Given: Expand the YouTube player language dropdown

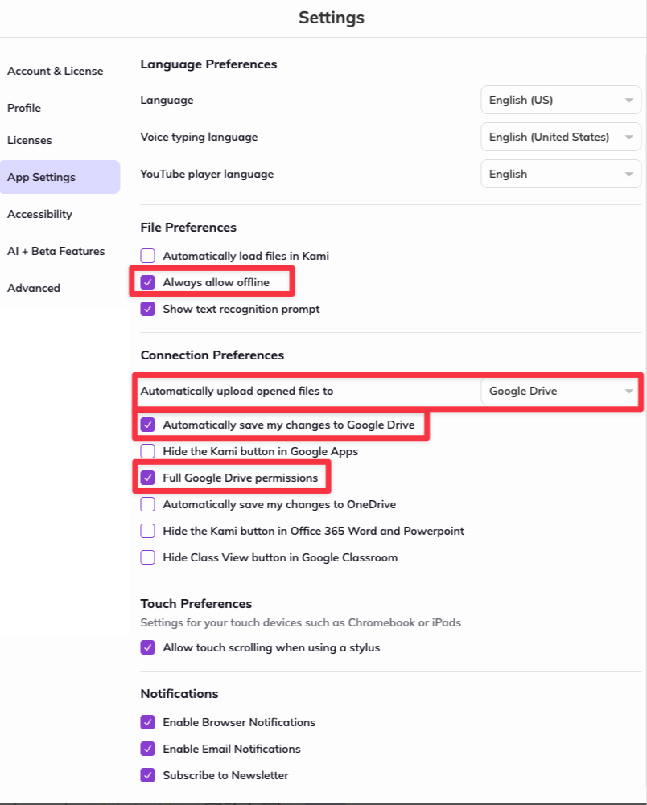Looking at the screenshot, I should (x=561, y=174).
